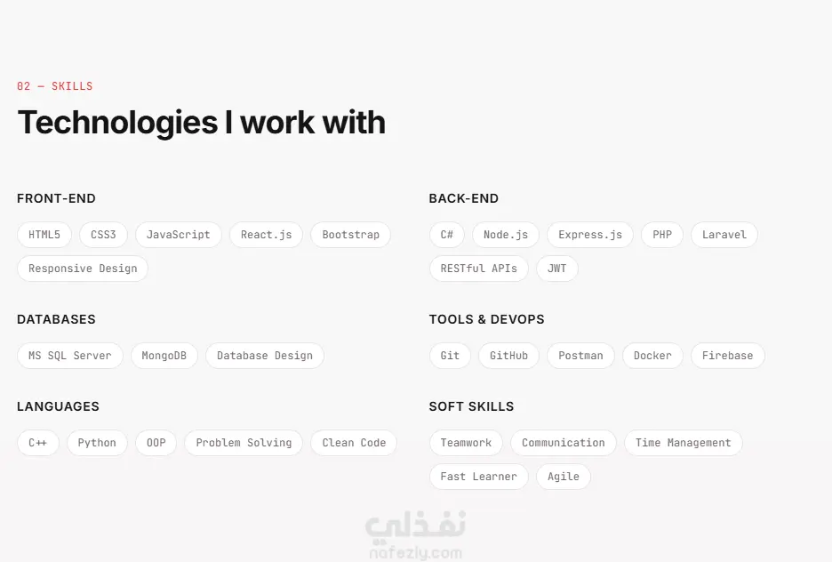Click the JavaScript tag

pos(178,235)
